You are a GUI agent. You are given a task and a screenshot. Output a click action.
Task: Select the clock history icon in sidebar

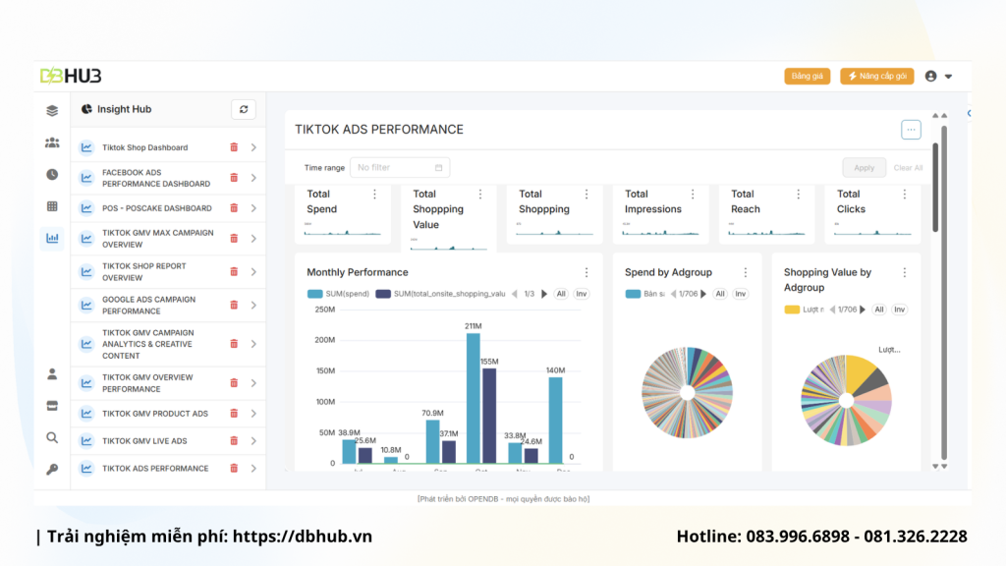click(52, 175)
